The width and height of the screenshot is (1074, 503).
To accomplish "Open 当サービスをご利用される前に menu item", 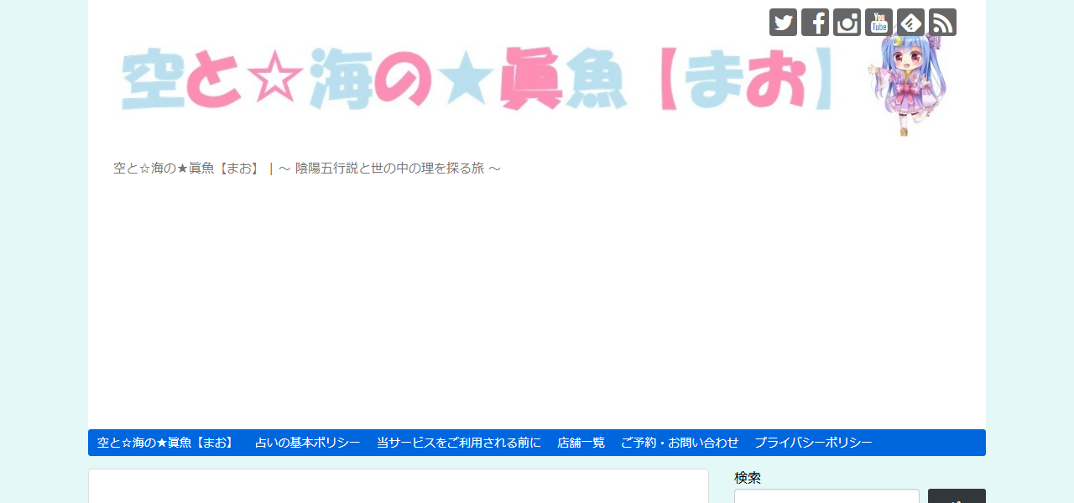I will 459,443.
